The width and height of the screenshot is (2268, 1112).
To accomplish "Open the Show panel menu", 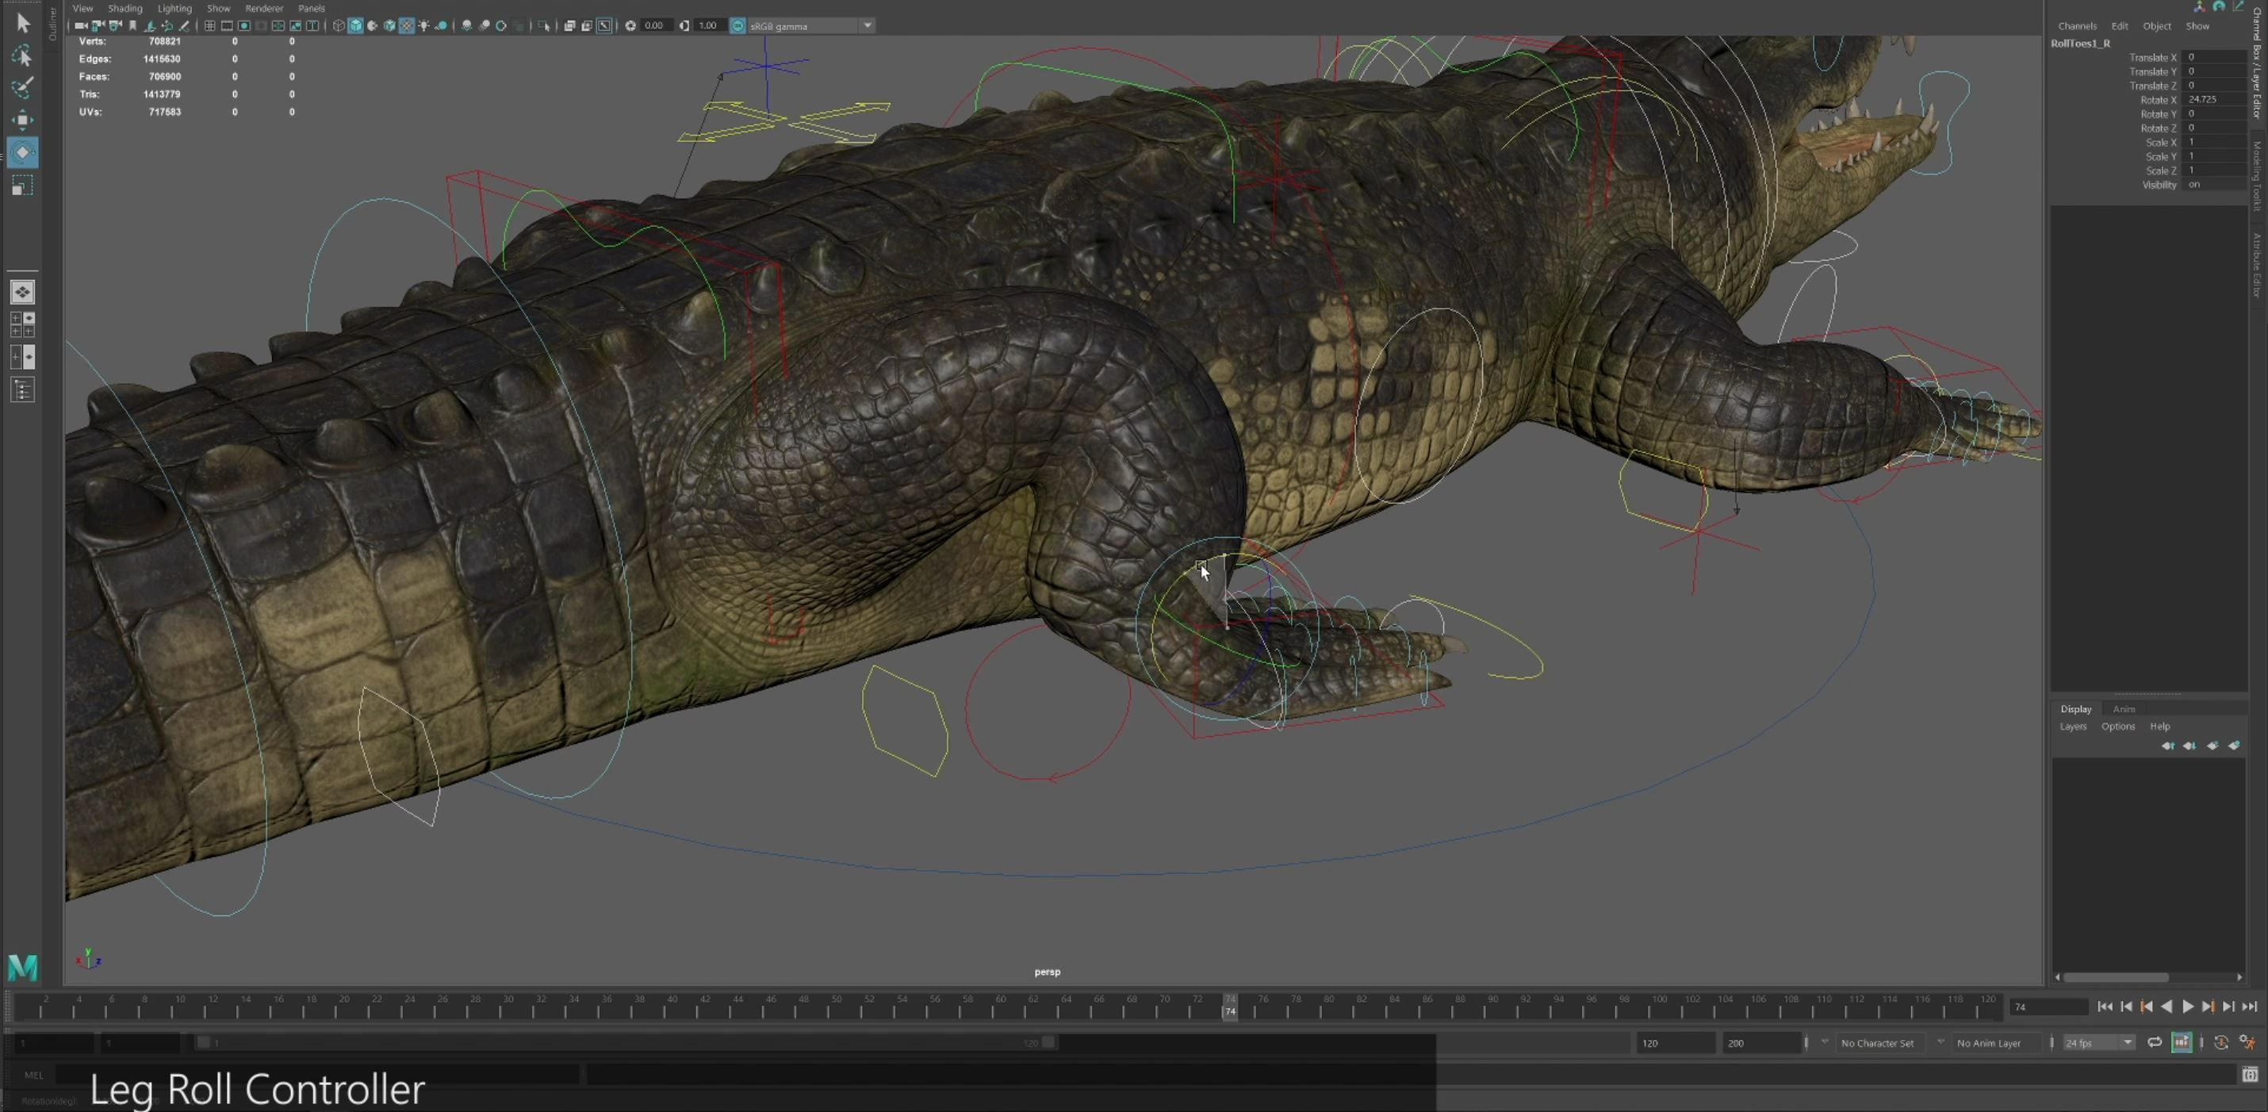I will (x=218, y=8).
